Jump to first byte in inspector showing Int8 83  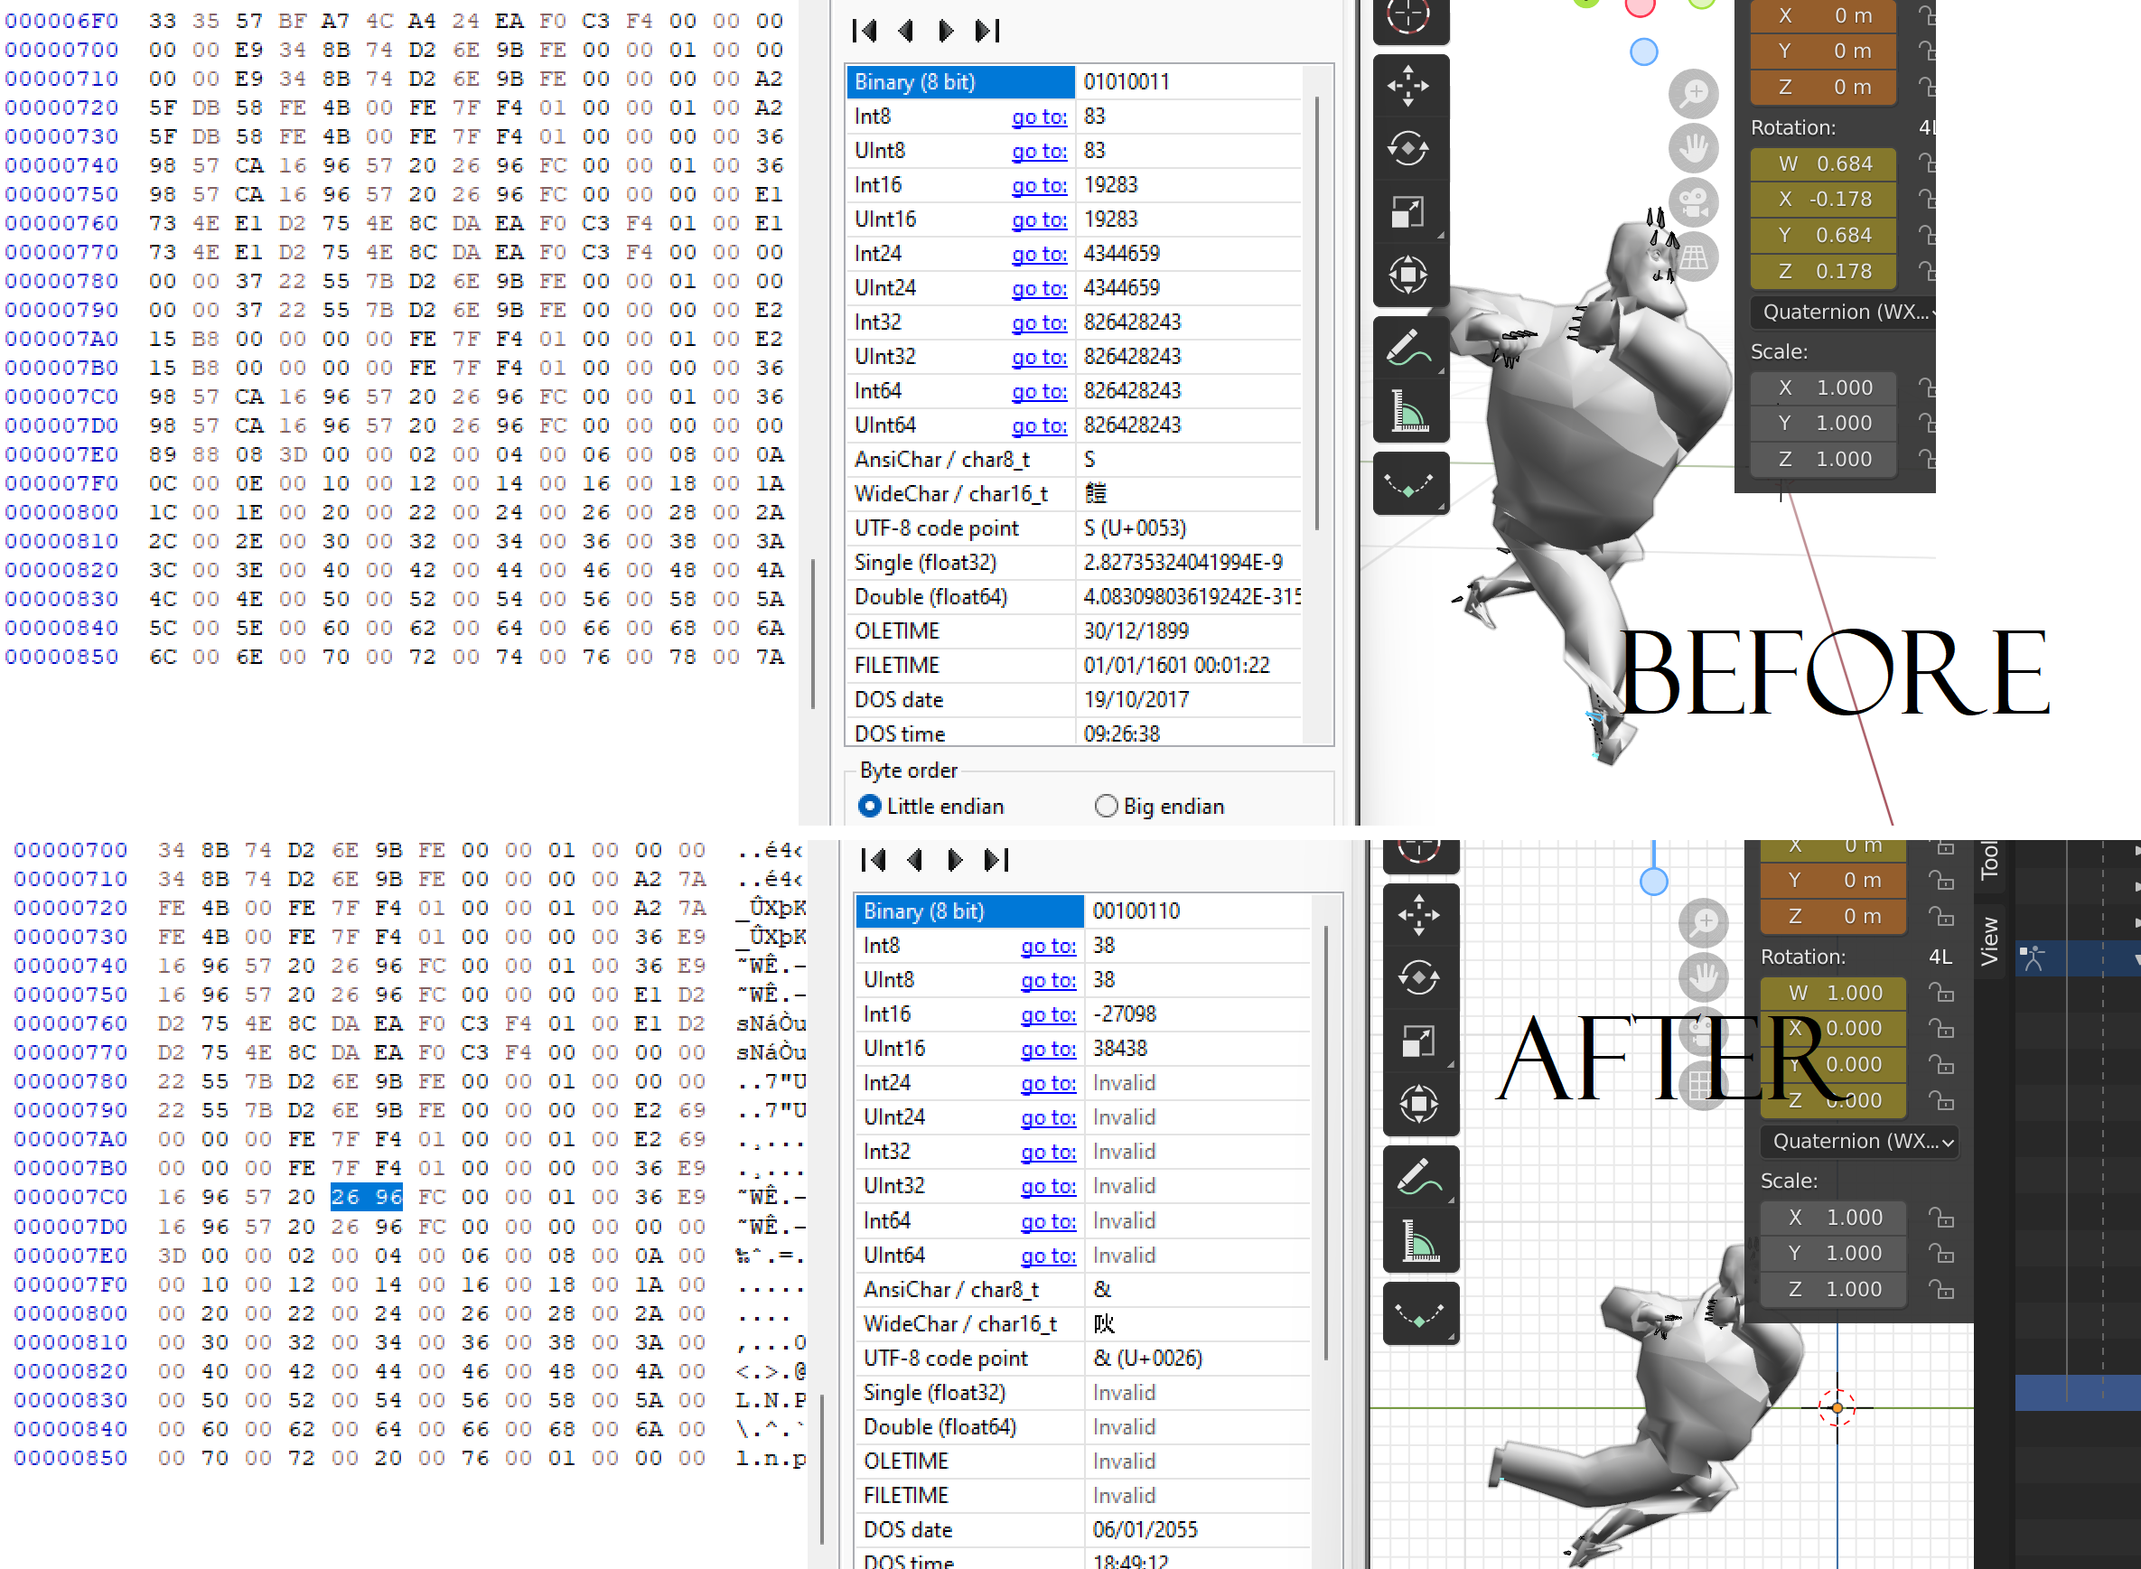pyautogui.click(x=865, y=32)
